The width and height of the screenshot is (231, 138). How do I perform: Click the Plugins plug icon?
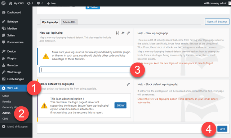[4, 59]
